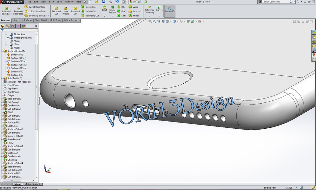Toggle Instant3D mode
The height and width of the screenshot is (190, 316).
169,11
